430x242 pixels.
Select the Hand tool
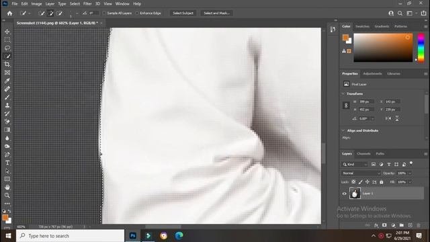[x=7, y=188]
